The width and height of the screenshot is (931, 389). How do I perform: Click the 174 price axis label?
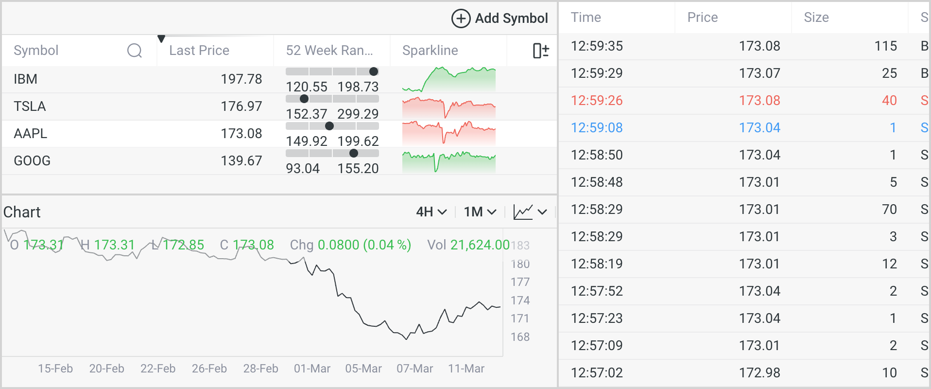pyautogui.click(x=520, y=301)
